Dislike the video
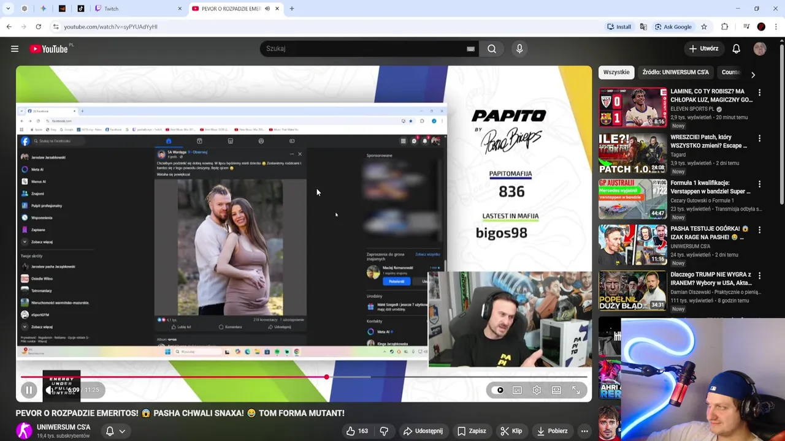Screen dimensions: 785x441 (x=384, y=431)
